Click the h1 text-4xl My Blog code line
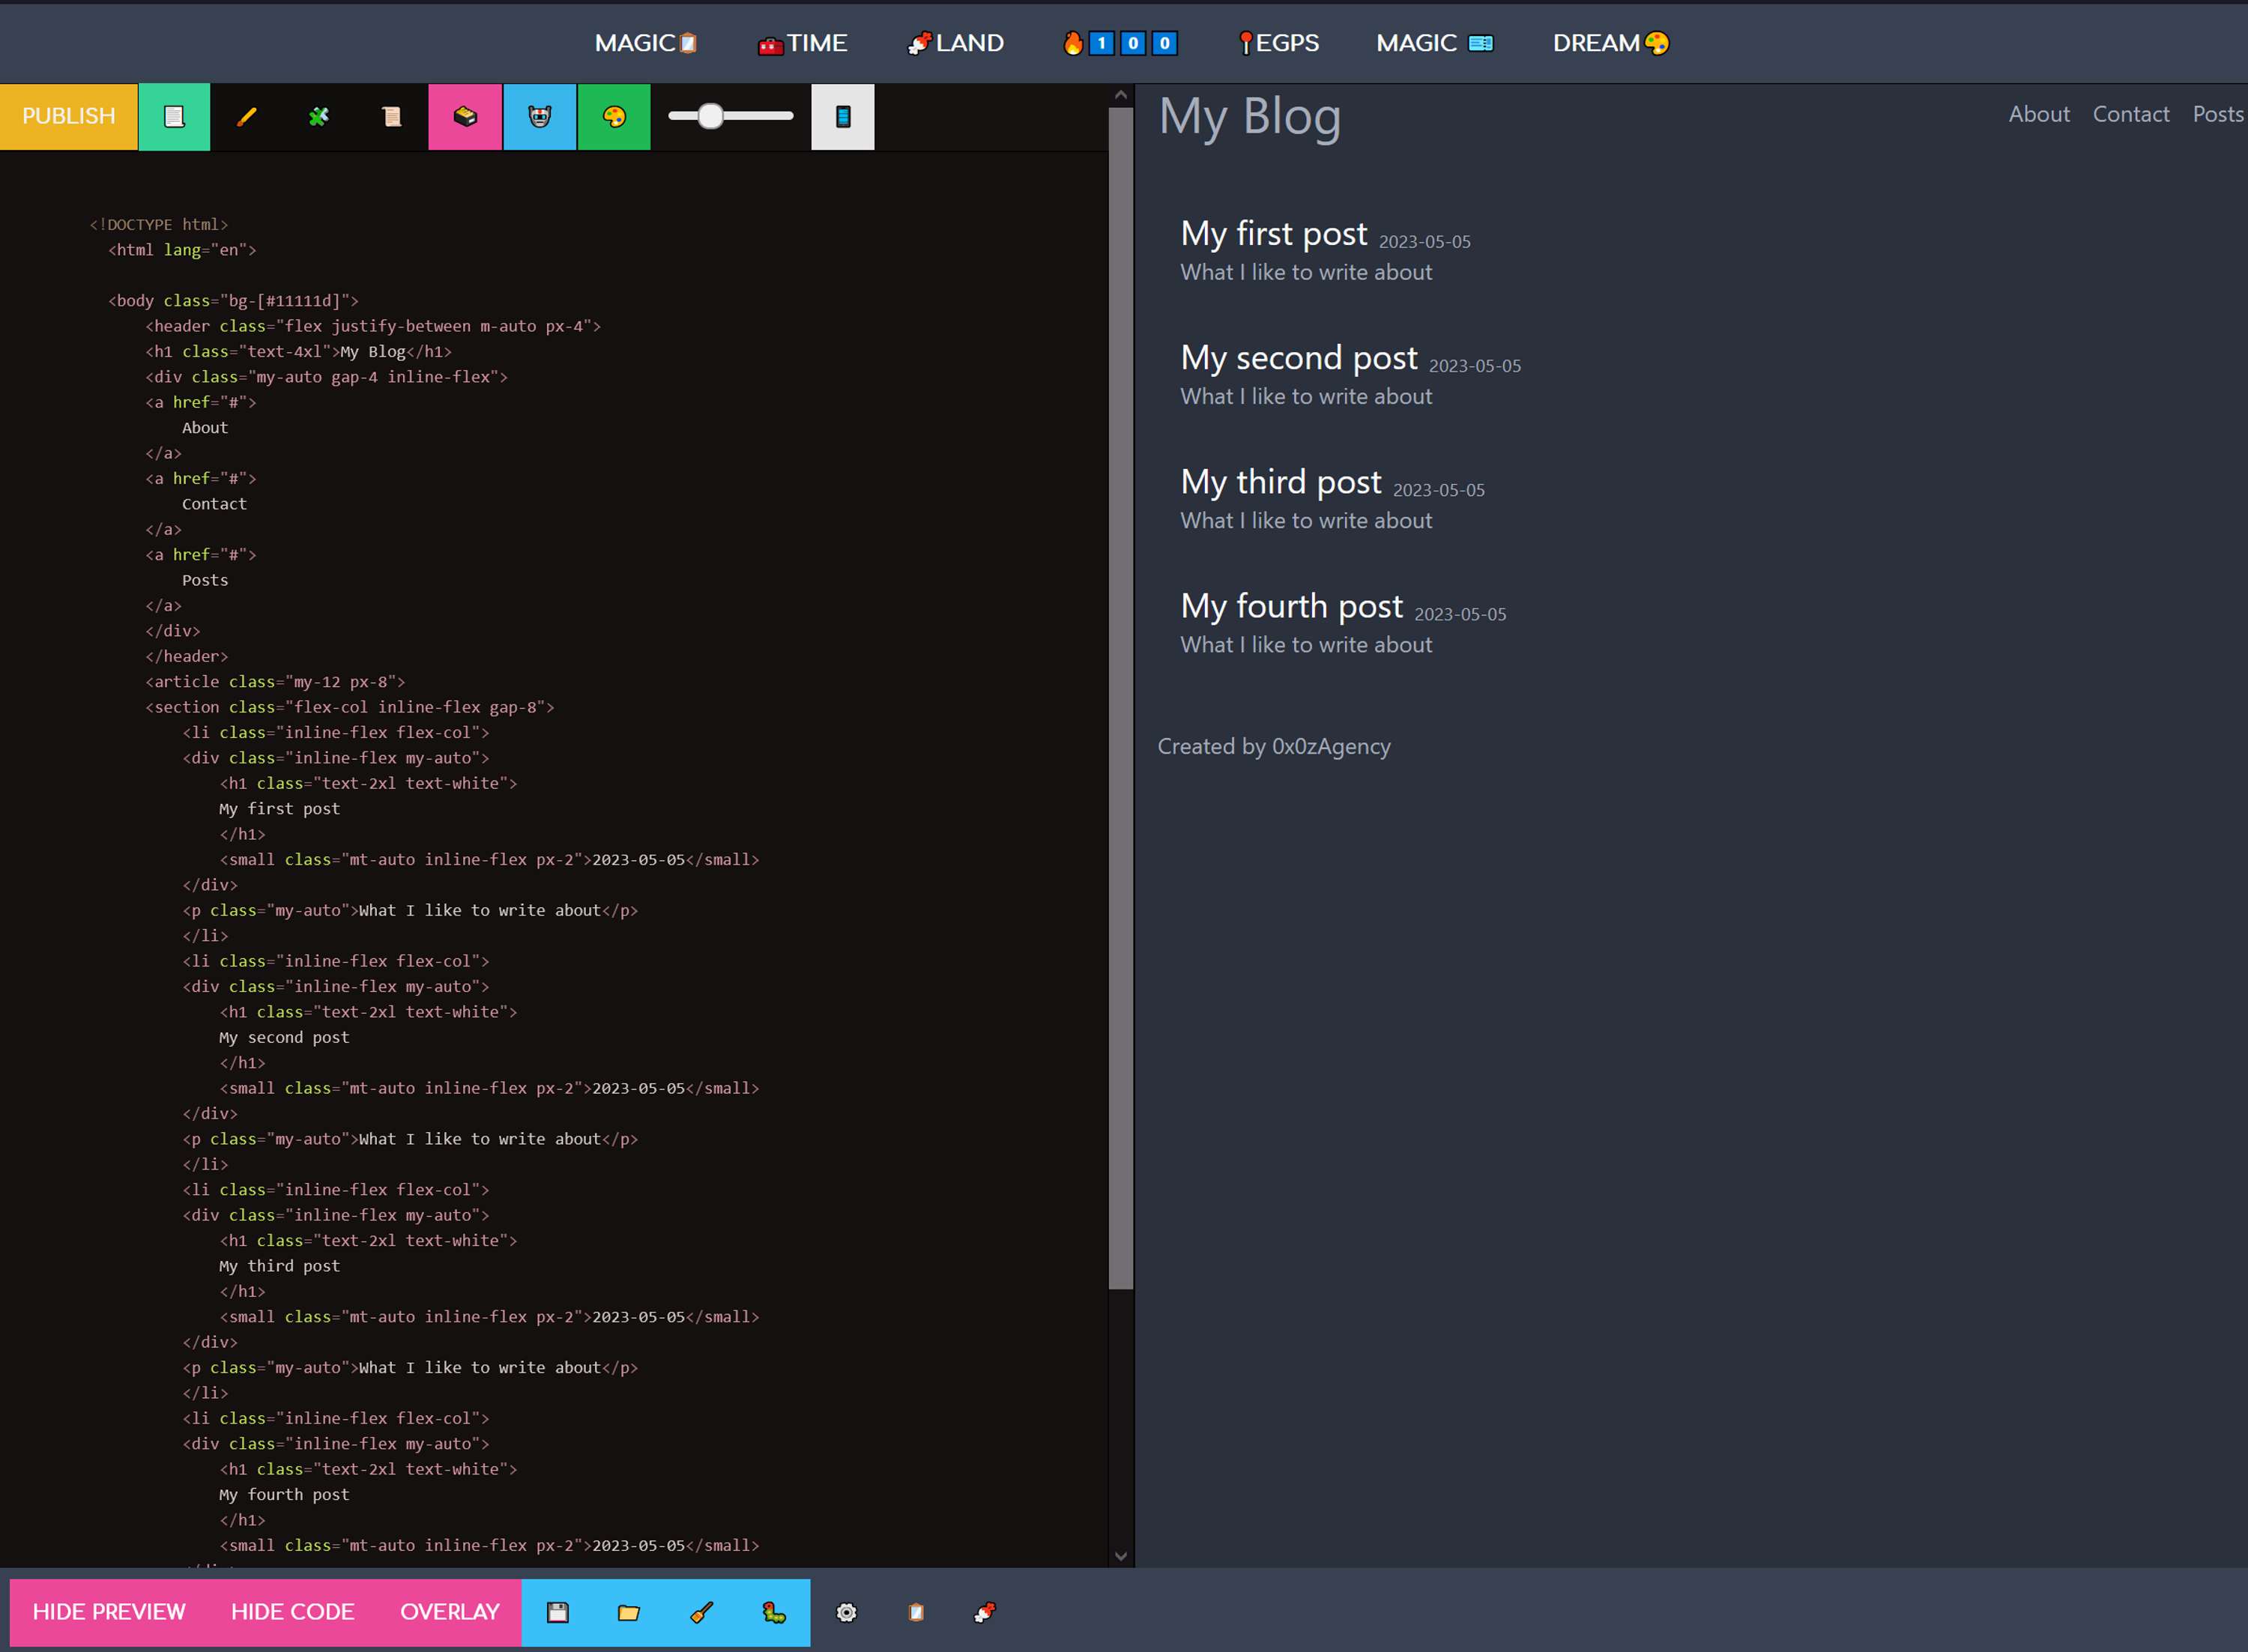 pyautogui.click(x=298, y=351)
